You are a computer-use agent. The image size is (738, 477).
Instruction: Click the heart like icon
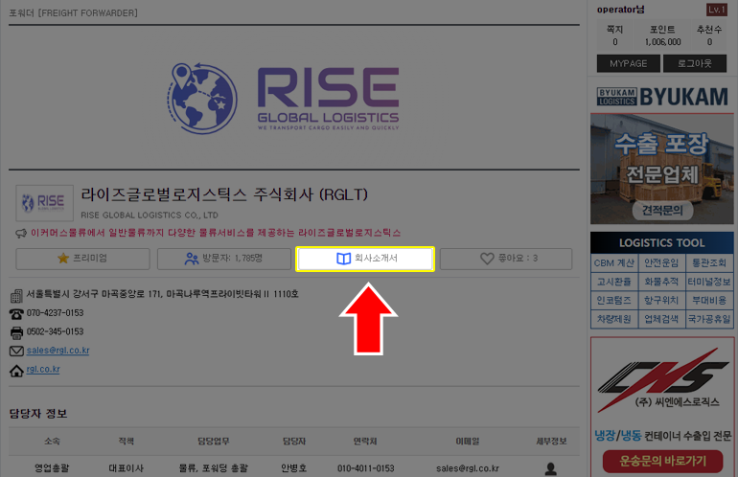pos(487,259)
